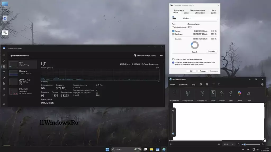Toggle allow file indexing checkbox
The image size is (271, 152).
pos(173,62)
